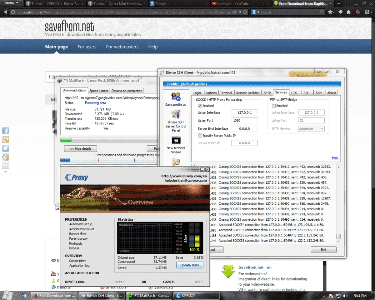Click the grey more-services icon in share sidebar
The height and width of the screenshot is (300, 375).
tap(6, 166)
